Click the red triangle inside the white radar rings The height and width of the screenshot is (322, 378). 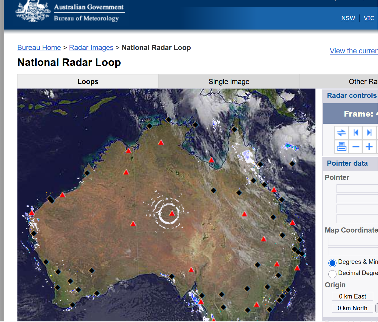[172, 213]
